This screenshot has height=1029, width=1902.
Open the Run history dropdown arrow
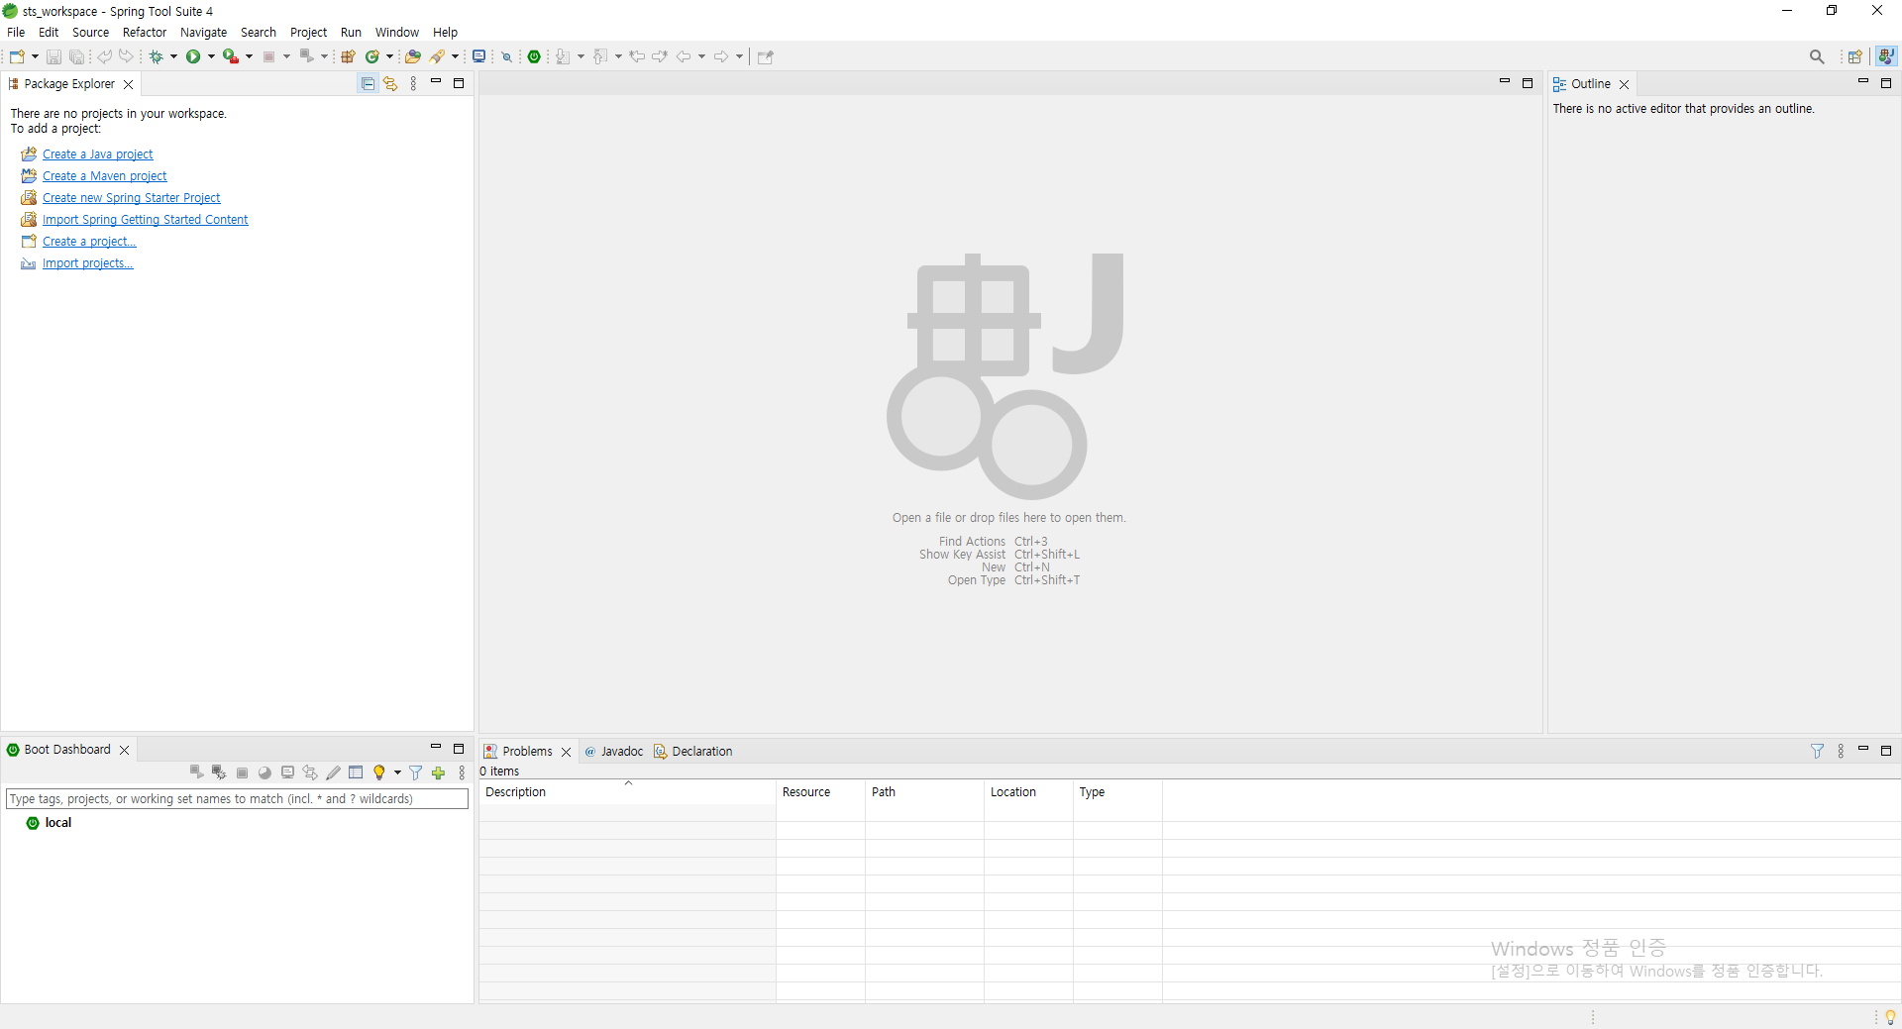click(211, 56)
